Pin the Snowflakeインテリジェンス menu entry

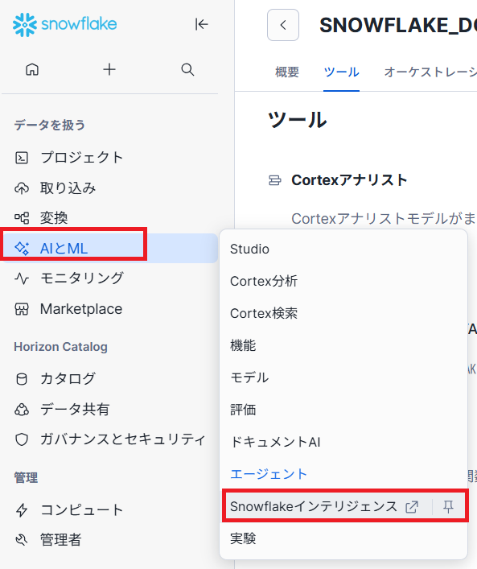pos(448,506)
